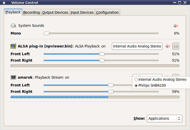
Task: Expand the Show Applications combo box
Action: tap(164, 118)
